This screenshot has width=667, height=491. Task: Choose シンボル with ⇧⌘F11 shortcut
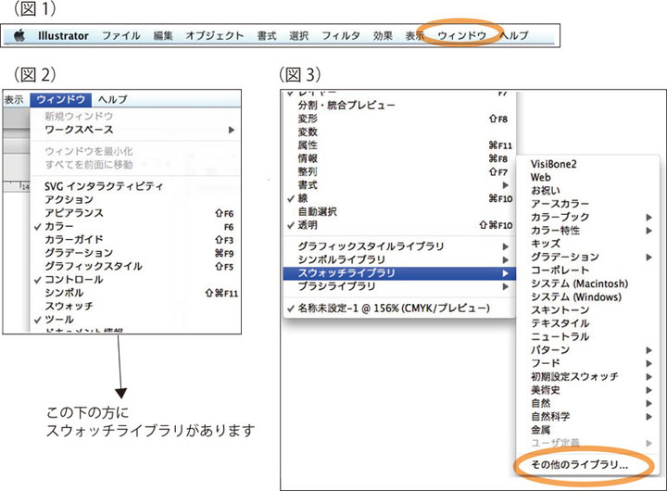[135, 293]
